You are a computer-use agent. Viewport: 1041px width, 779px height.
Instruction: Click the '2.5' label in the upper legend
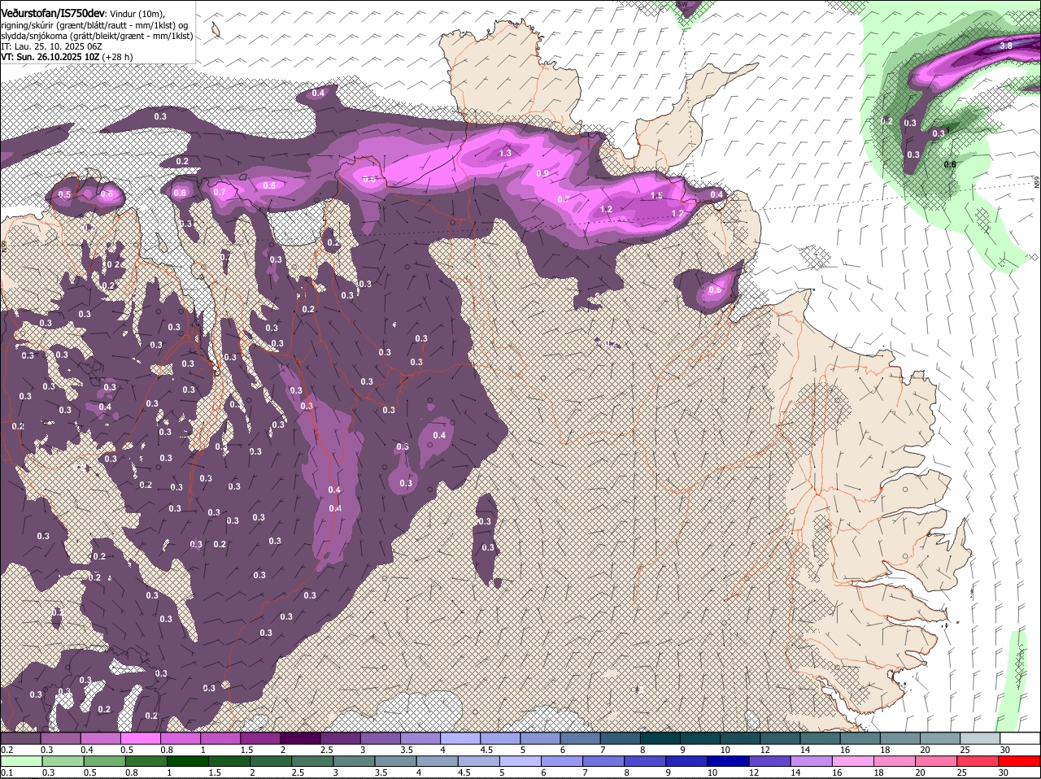327,750
